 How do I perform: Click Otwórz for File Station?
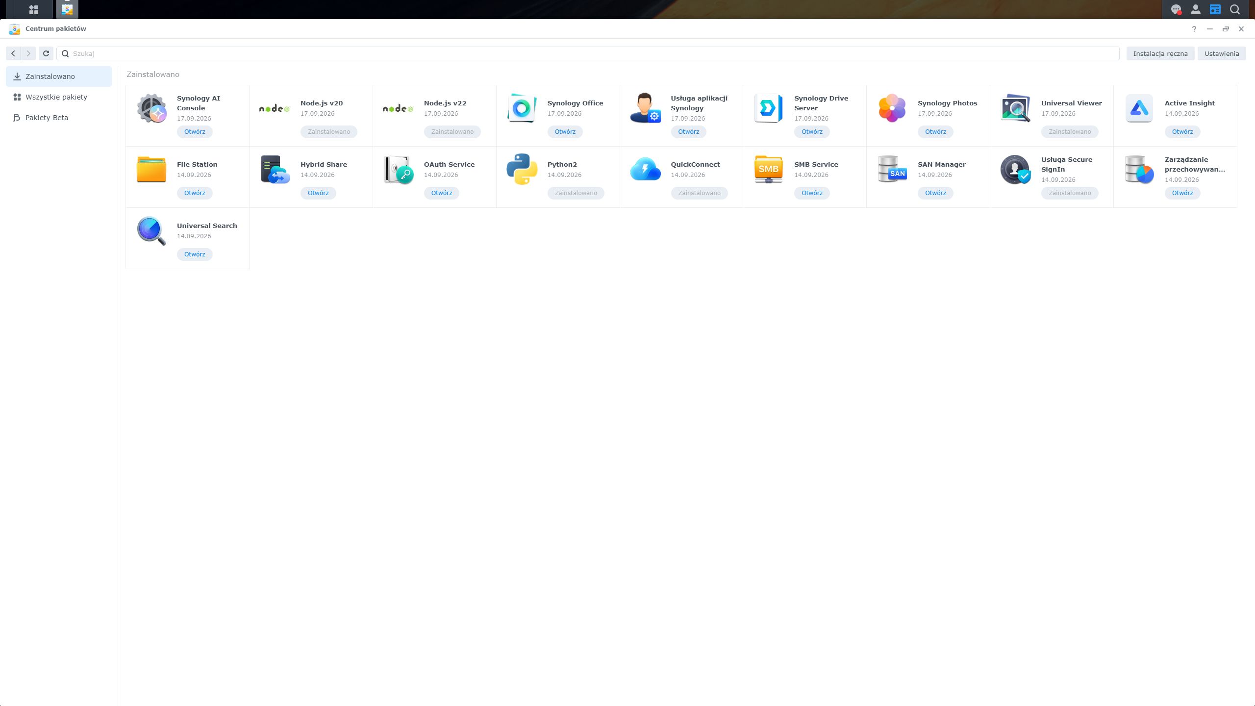[195, 193]
